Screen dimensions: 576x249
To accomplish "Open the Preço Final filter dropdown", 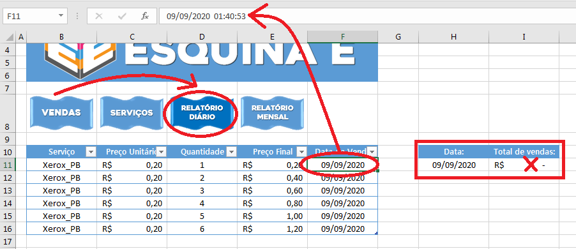I will 301,152.
